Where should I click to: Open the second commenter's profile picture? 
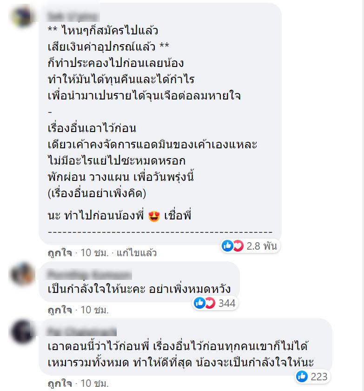click(22, 273)
